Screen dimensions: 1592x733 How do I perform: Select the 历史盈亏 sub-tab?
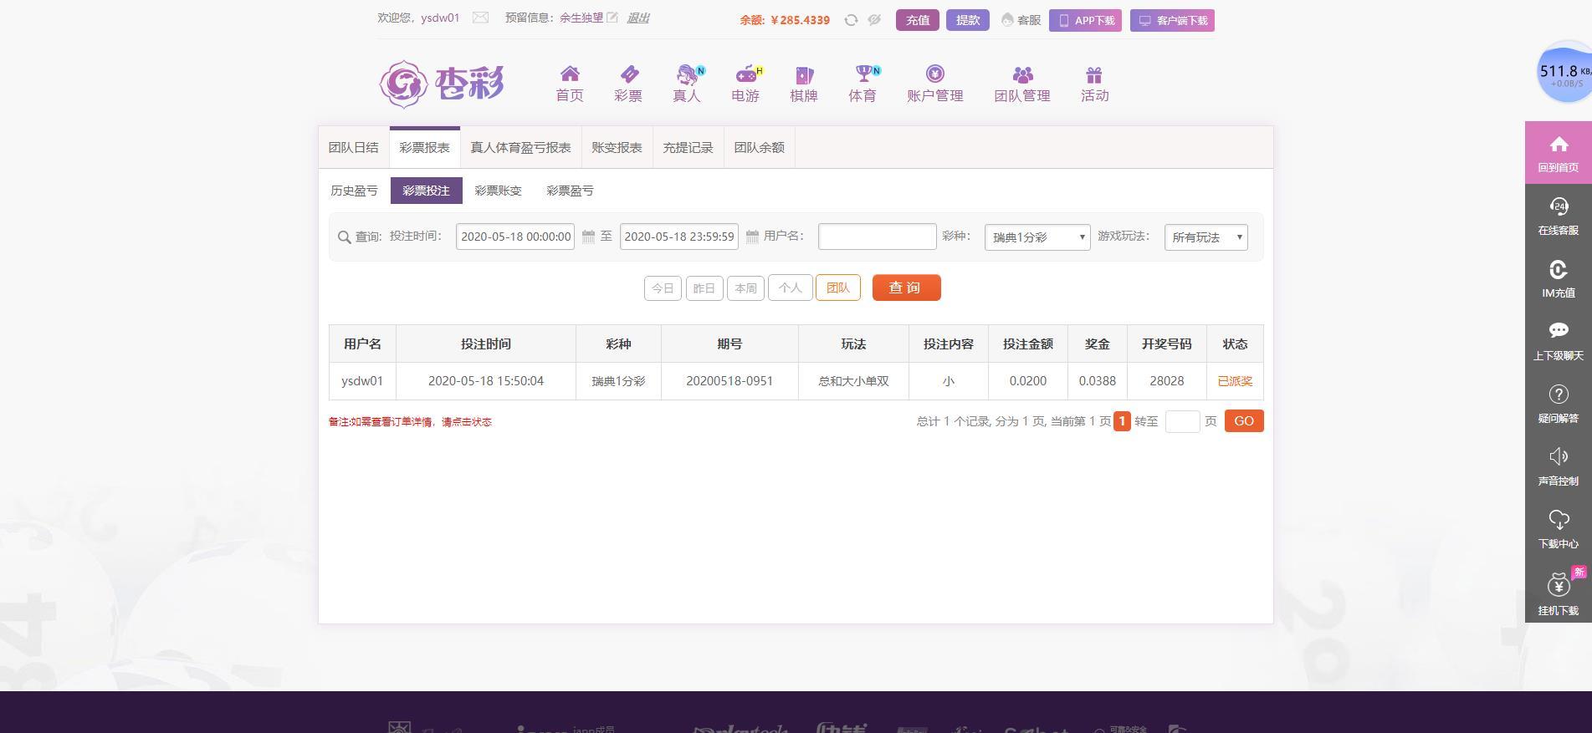click(x=354, y=191)
